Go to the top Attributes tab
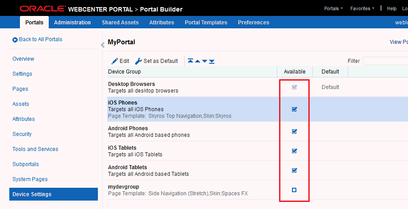This screenshot has width=408, height=209. pyautogui.click(x=162, y=22)
